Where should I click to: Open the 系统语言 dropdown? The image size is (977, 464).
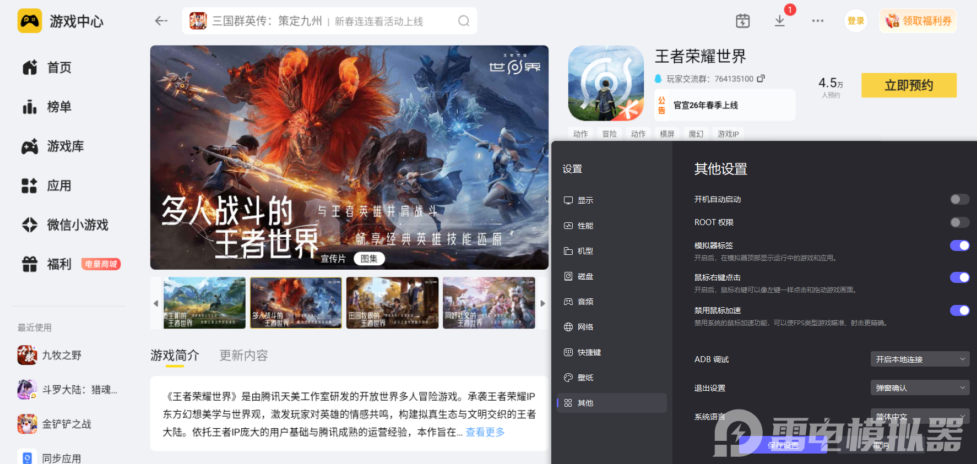[920, 416]
